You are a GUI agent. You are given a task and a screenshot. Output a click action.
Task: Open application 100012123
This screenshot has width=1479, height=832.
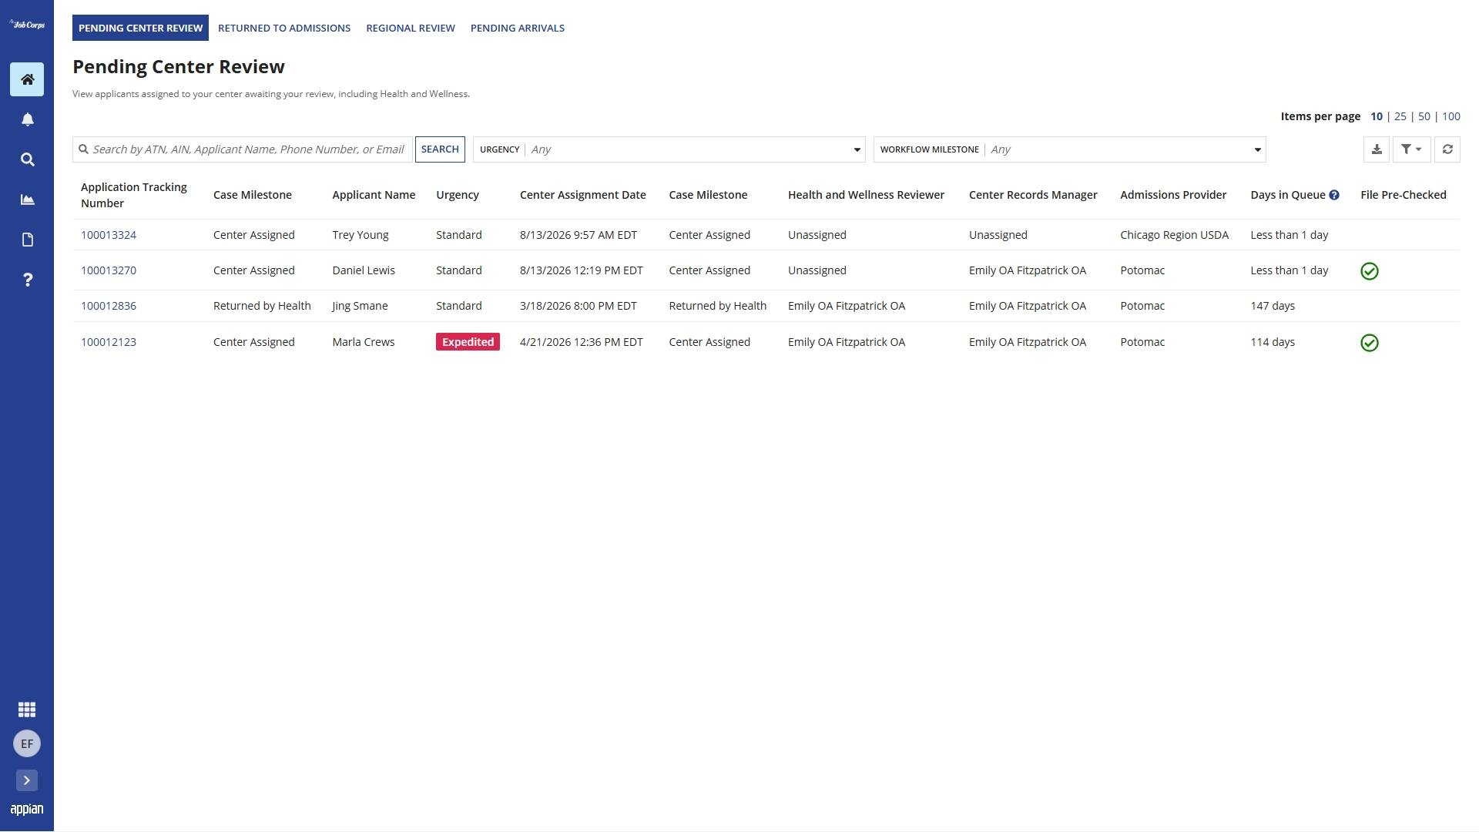click(x=109, y=342)
